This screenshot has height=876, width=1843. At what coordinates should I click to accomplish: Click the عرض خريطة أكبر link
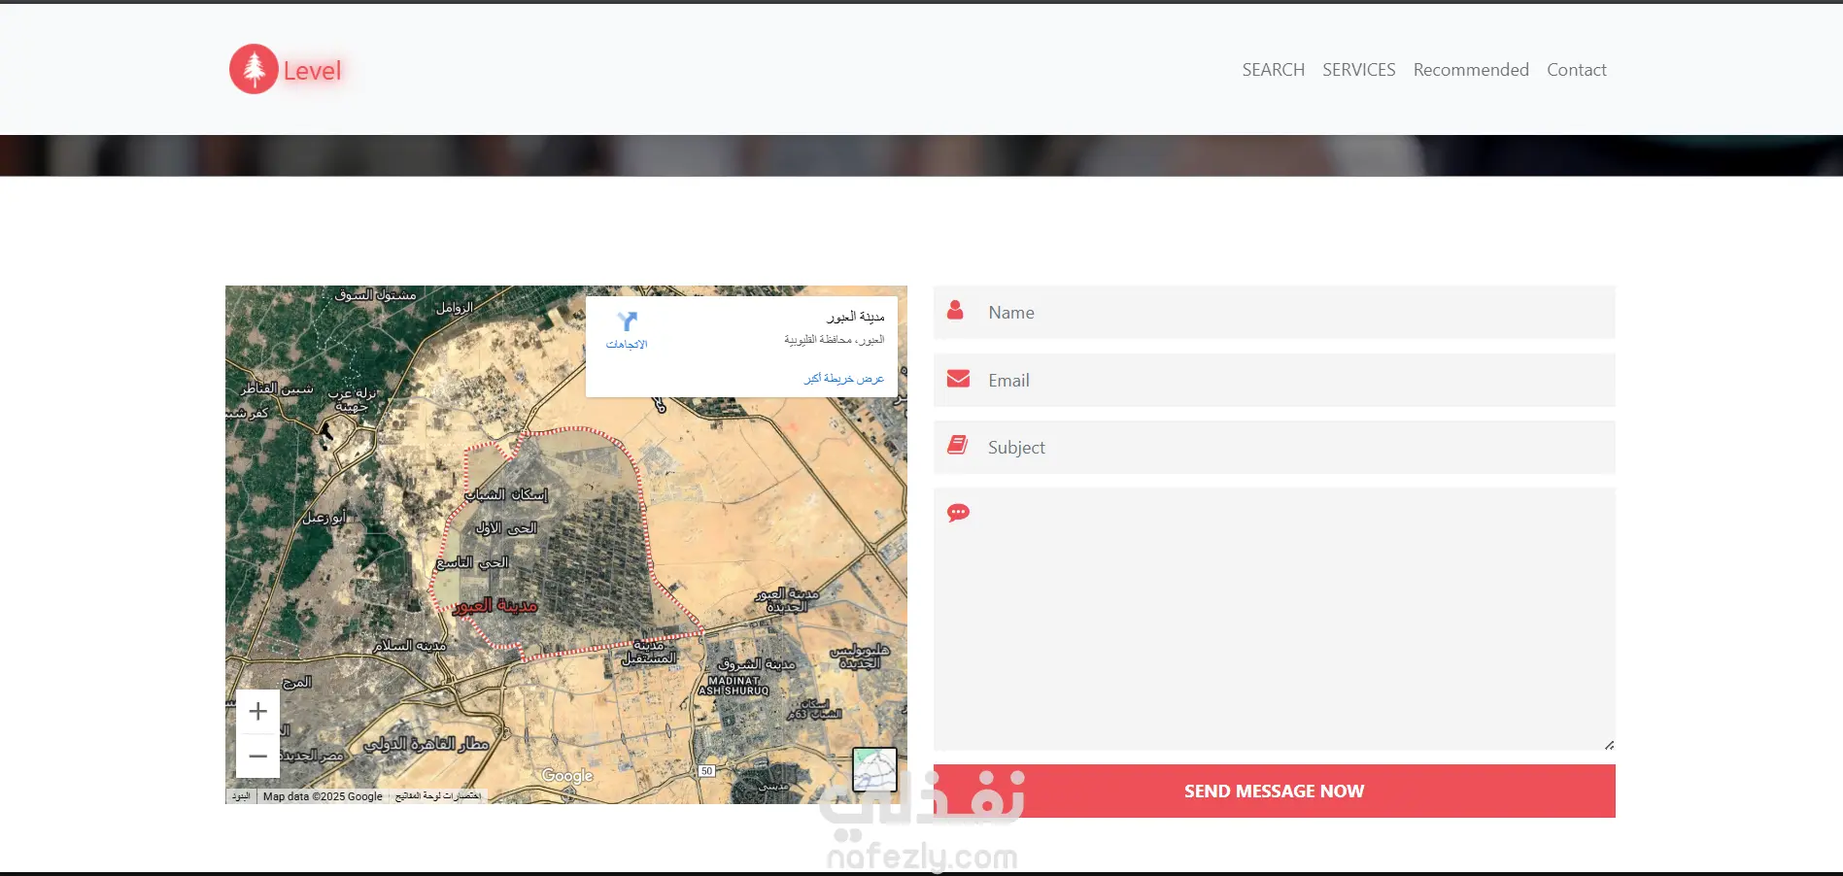point(844,378)
